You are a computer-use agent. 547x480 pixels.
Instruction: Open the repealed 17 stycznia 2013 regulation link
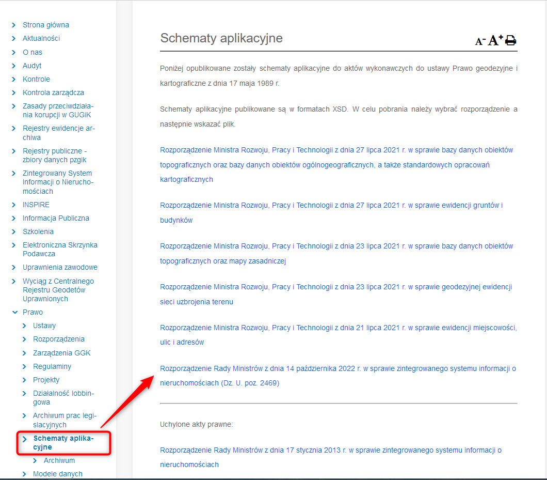[331, 451]
